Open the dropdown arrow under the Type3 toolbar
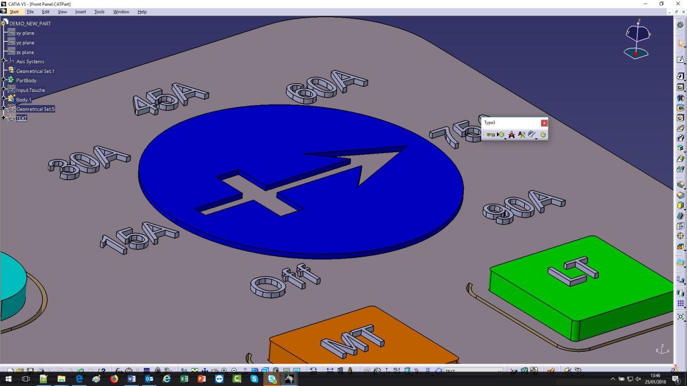This screenshot has width=687, height=386. [505, 139]
